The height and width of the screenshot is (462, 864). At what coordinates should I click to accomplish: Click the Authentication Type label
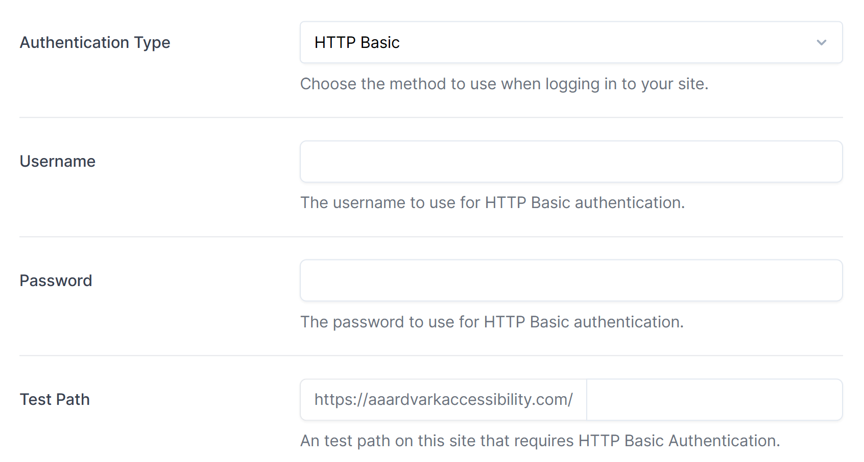pyautogui.click(x=94, y=42)
